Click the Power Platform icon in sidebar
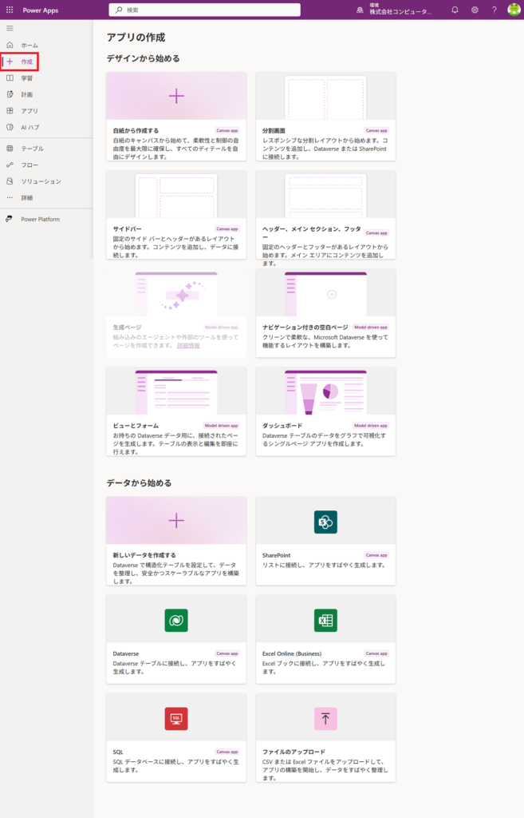Screen dimensions: 524x818 pos(10,219)
